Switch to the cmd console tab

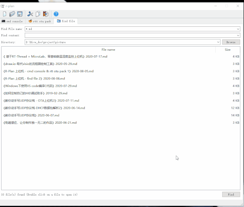tap(12, 21)
